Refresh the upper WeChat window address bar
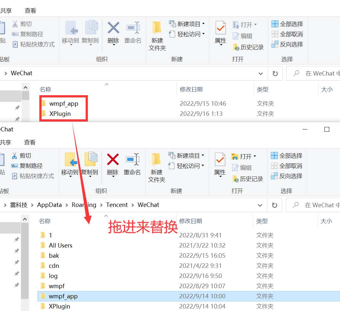This screenshot has width=340, height=311. (x=275, y=74)
